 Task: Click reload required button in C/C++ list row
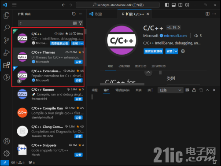pyautogui.click(x=60, y=44)
